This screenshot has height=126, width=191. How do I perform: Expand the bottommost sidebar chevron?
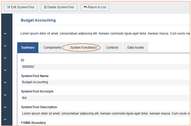[x=5, y=119]
